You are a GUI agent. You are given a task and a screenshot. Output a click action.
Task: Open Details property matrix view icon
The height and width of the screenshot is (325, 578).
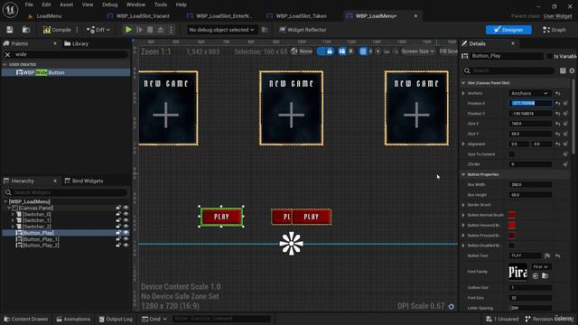pos(563,70)
